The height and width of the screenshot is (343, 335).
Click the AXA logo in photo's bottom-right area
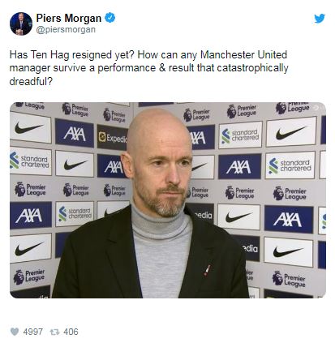click(289, 219)
